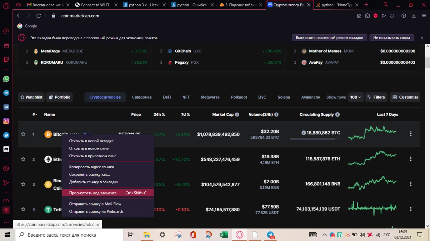Image resolution: width=430 pixels, height=241 pixels.
Task: Star Ethereum row for the watchlist
Action: (23, 159)
